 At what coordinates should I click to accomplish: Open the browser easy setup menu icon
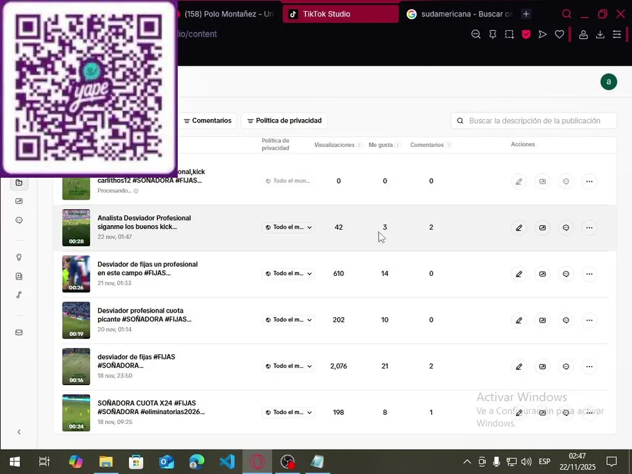coord(617,35)
